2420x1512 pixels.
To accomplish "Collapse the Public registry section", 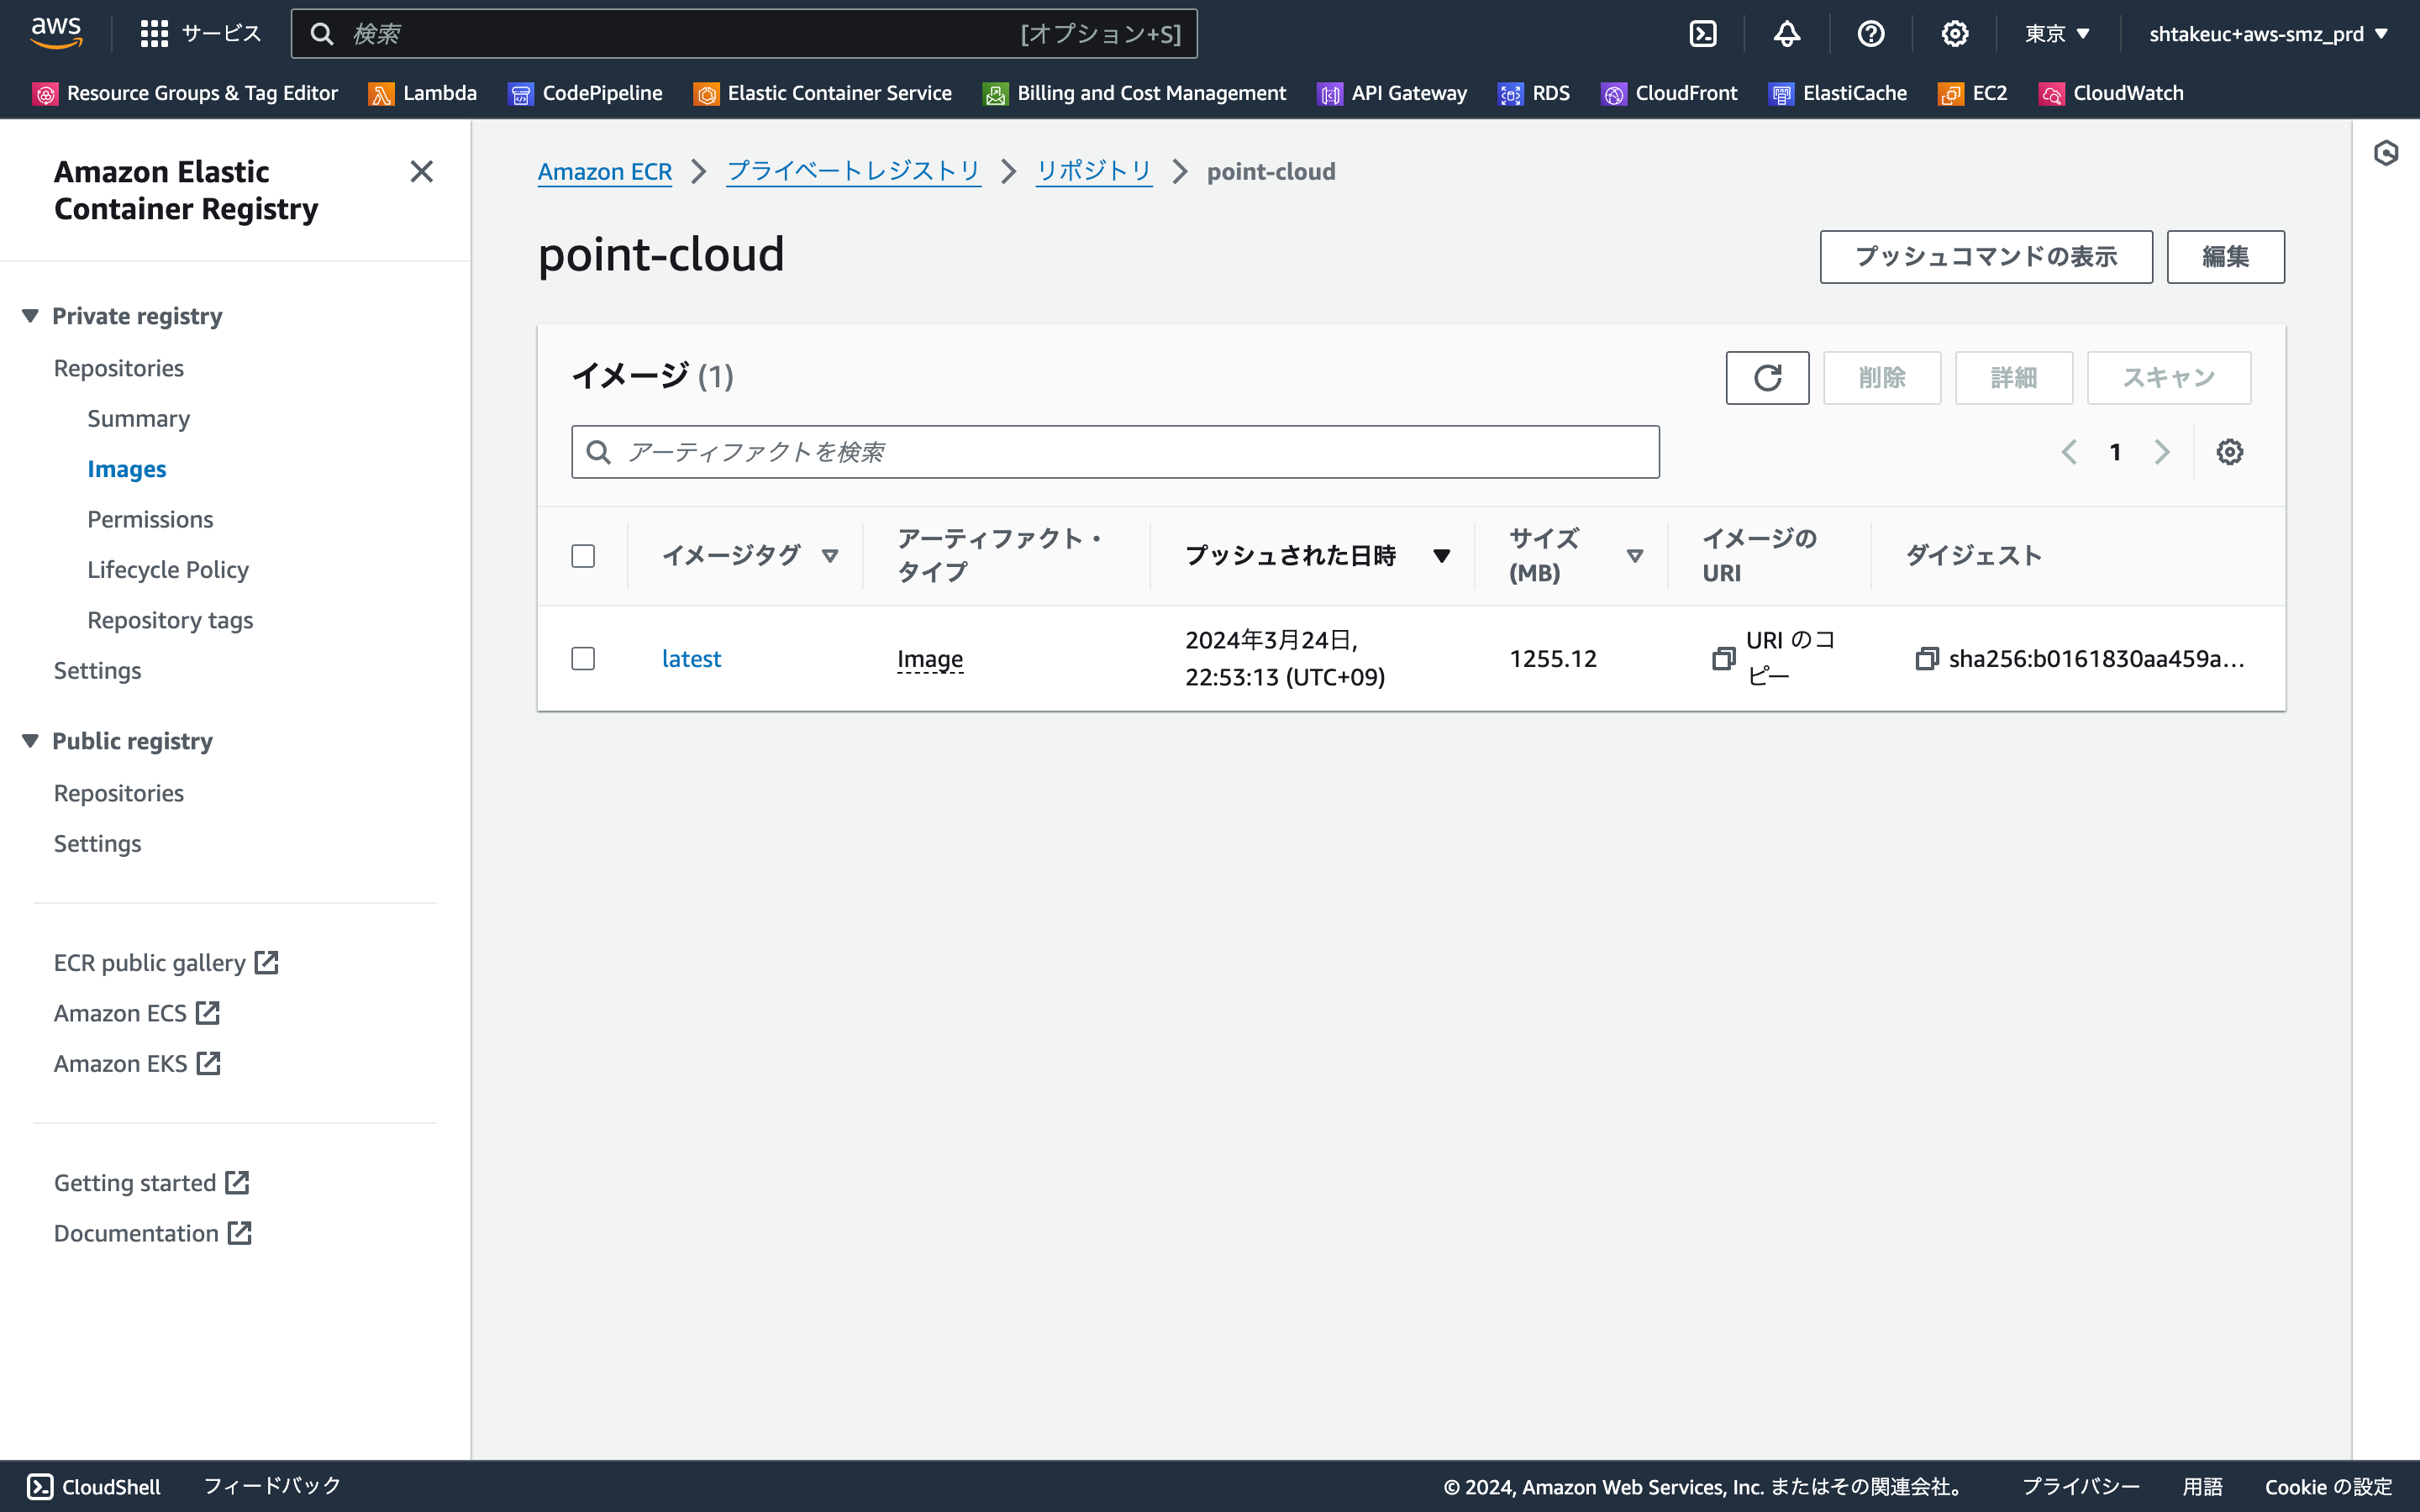I will click(31, 741).
